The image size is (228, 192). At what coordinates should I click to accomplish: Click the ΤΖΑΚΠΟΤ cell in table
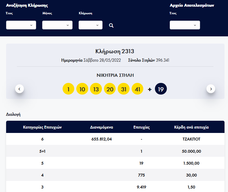[x=191, y=139]
